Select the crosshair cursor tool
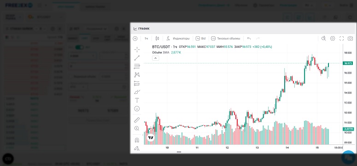 pos(137,50)
